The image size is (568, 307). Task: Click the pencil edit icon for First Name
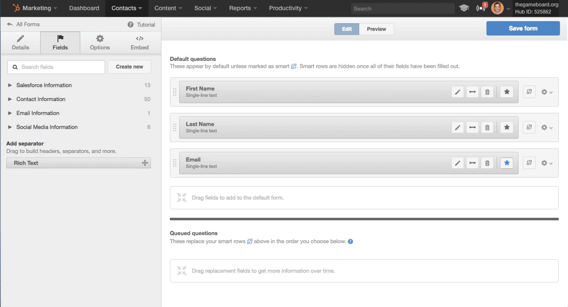(458, 92)
